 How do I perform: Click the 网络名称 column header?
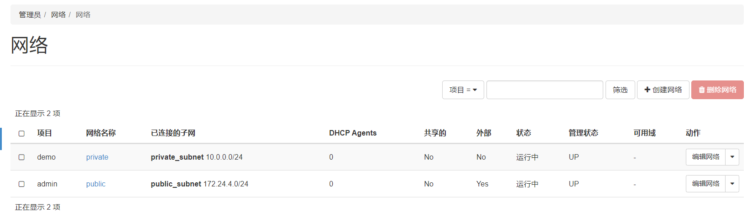(x=101, y=133)
